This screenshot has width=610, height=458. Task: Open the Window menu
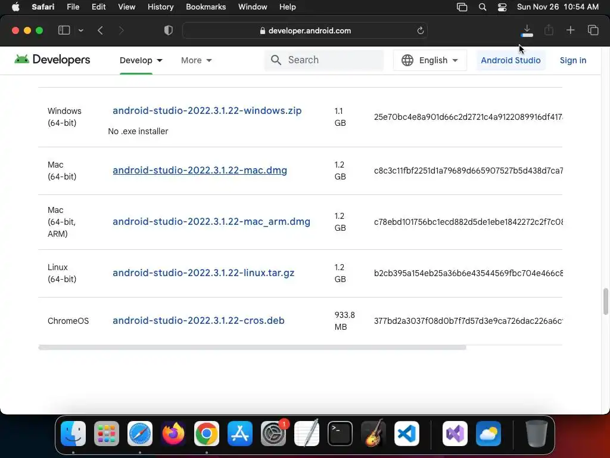coord(253,7)
